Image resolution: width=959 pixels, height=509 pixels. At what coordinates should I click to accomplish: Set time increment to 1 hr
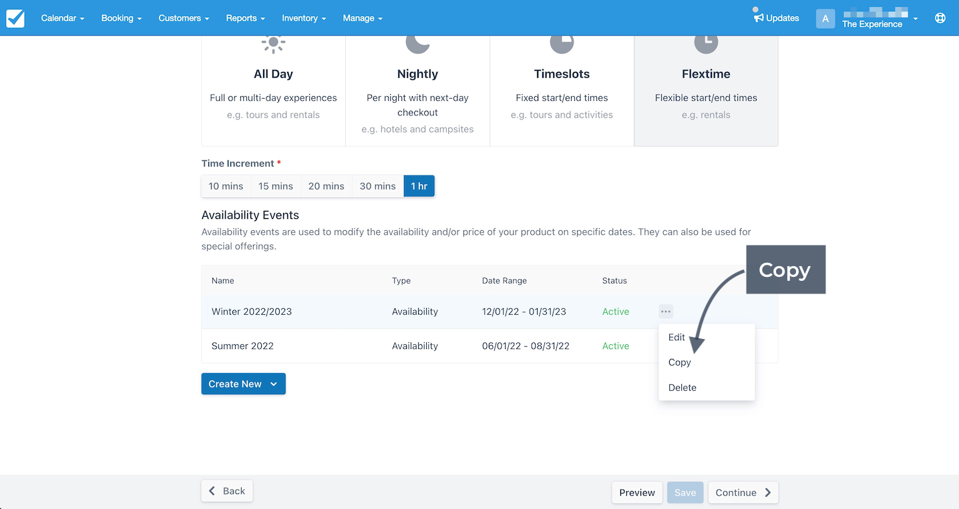coord(419,186)
